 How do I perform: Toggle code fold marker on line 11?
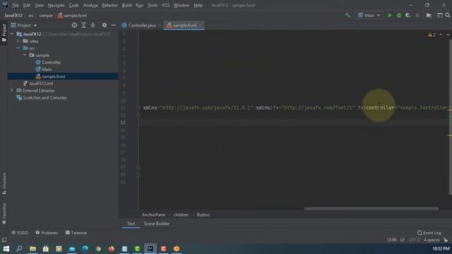click(x=138, y=108)
